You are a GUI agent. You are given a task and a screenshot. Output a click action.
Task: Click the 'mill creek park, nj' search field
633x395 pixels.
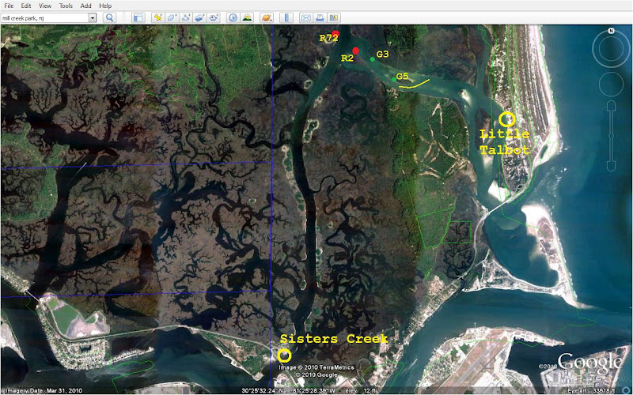(44, 17)
